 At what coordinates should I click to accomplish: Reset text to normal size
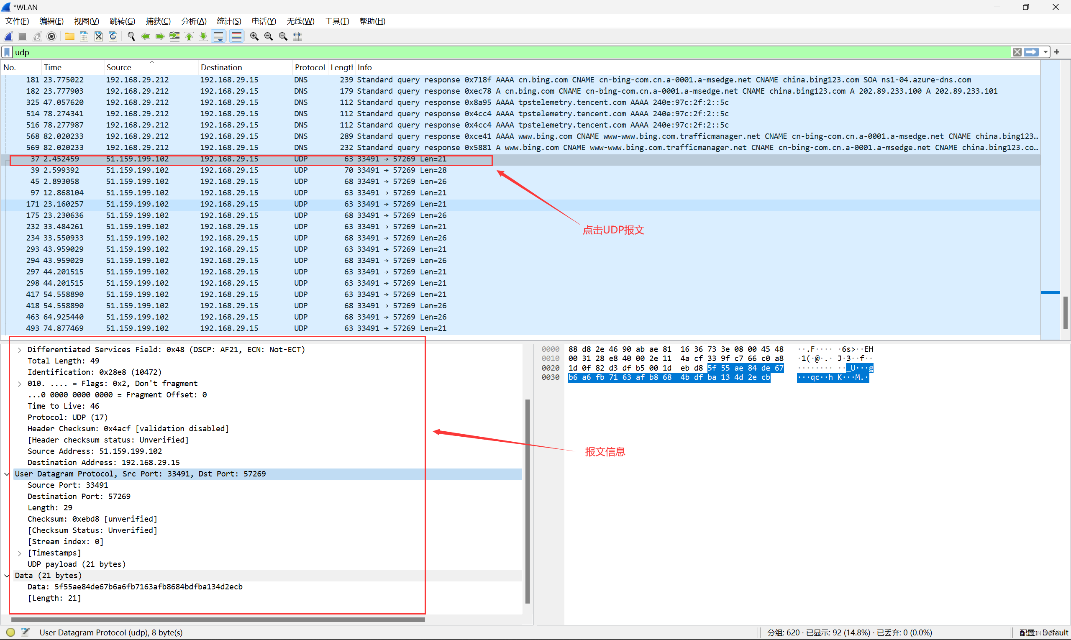coord(283,36)
